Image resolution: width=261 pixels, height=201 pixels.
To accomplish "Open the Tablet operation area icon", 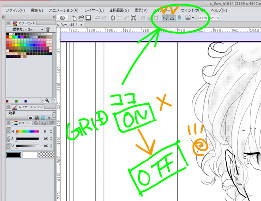I will [x=188, y=18].
